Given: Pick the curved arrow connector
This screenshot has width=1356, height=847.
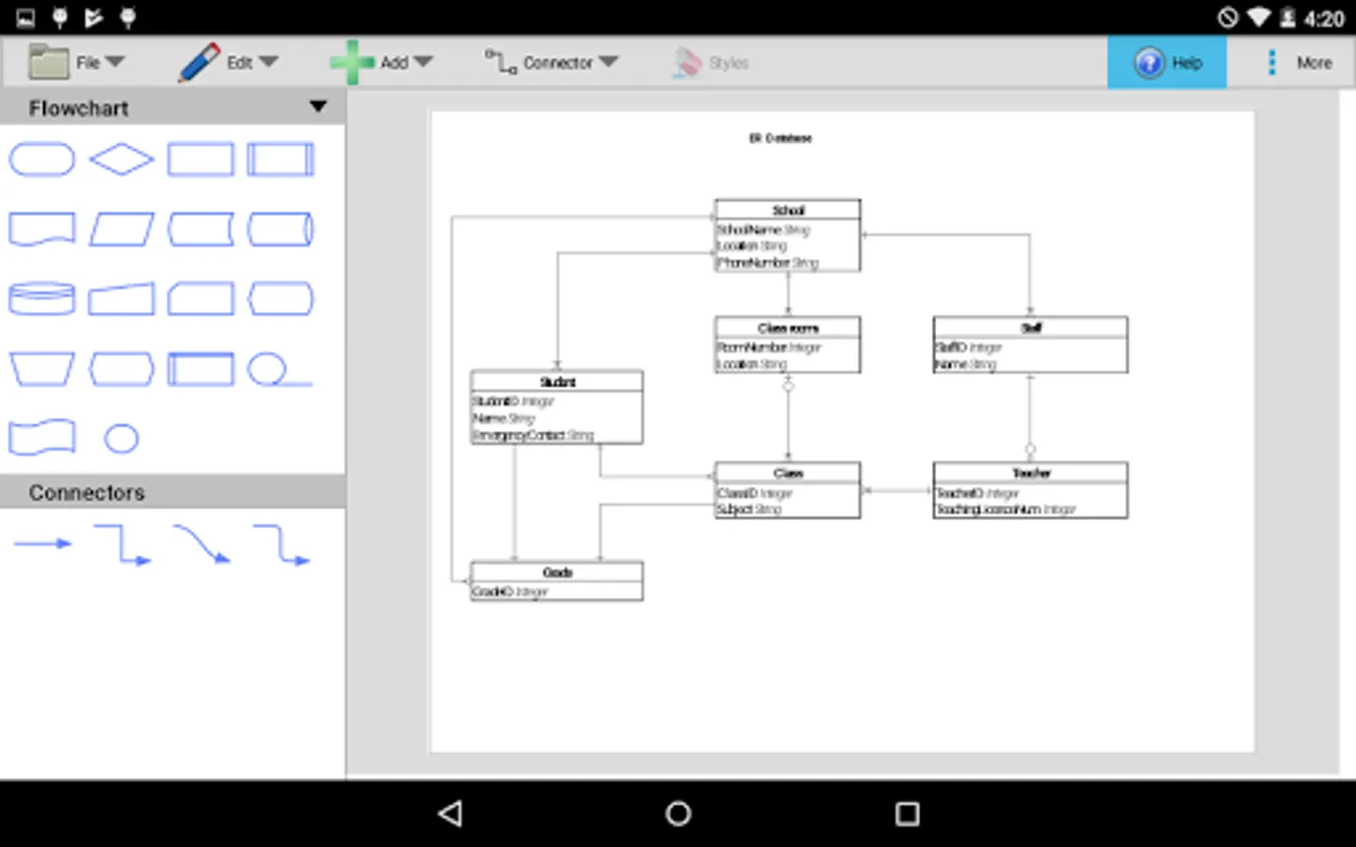Looking at the screenshot, I should 202,546.
